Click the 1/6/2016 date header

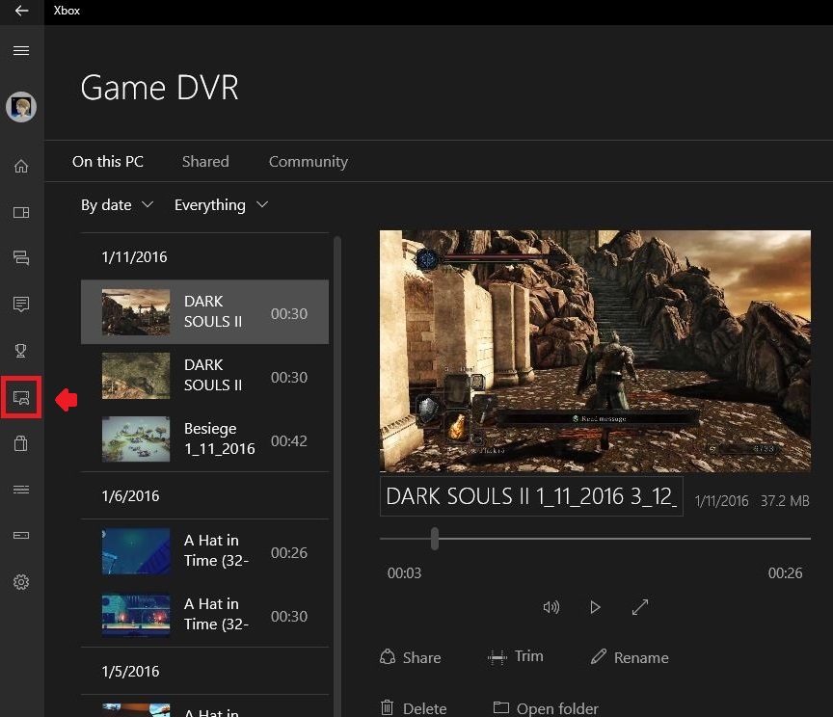coord(131,496)
